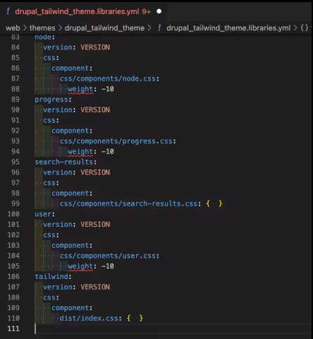313x339 pixels.
Task: Click line number 100 in the gutter
Action: pos(13,214)
